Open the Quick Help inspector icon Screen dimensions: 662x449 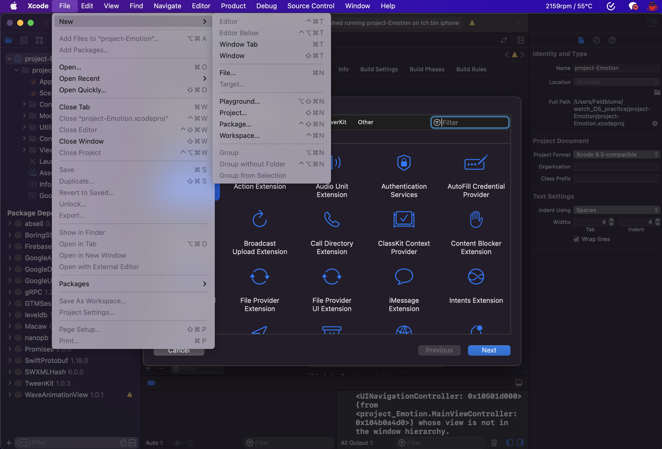point(612,40)
